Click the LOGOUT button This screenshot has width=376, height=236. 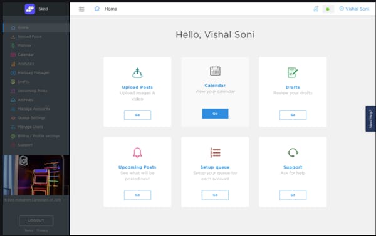36,220
